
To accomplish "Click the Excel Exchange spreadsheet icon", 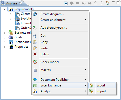I will (x=35, y=85).
